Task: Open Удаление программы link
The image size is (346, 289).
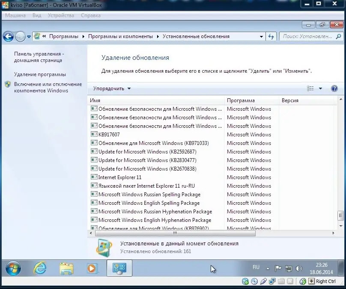Action: coord(40,74)
